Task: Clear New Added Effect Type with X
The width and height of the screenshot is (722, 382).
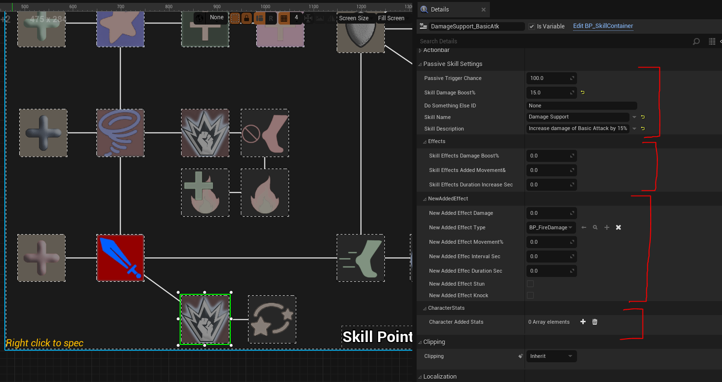Action: pos(618,227)
